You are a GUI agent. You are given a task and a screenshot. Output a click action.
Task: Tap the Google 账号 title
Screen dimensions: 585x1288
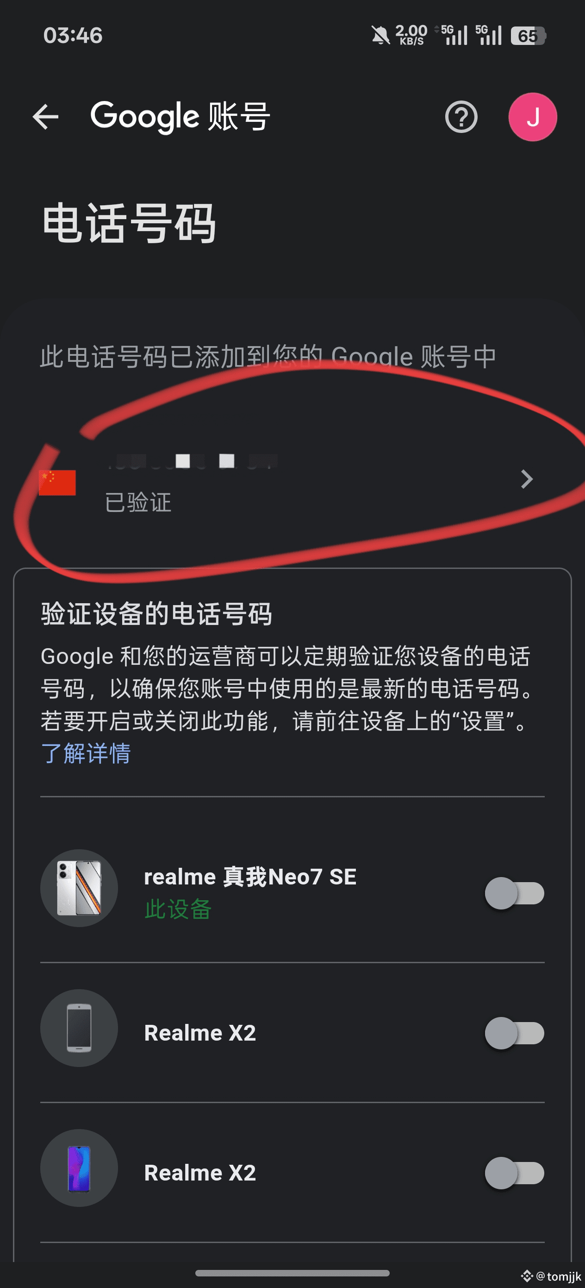(180, 117)
